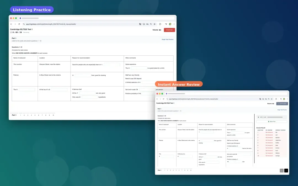Viewport: 298px width, 186px height.
Task: Click the zoom magnifier icon in the Listening Practice address bar
Action: tap(151, 24)
